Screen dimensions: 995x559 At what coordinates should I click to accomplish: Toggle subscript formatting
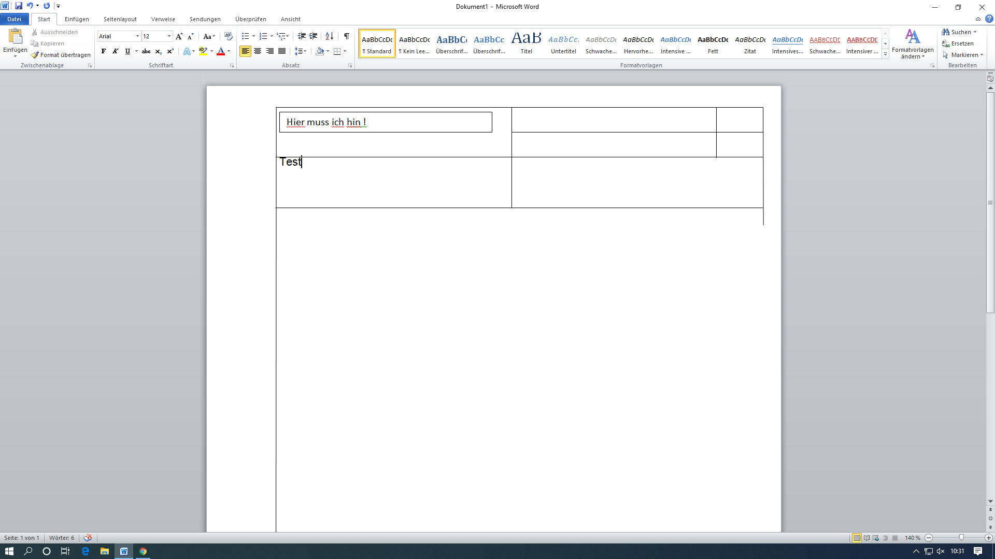(158, 51)
